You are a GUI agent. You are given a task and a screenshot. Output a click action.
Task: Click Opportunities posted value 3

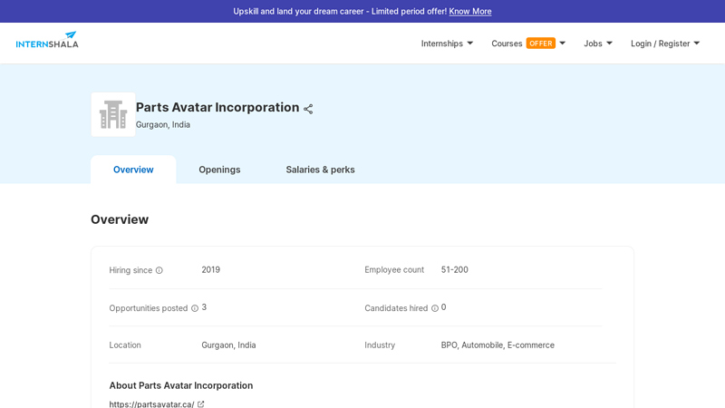[204, 307]
